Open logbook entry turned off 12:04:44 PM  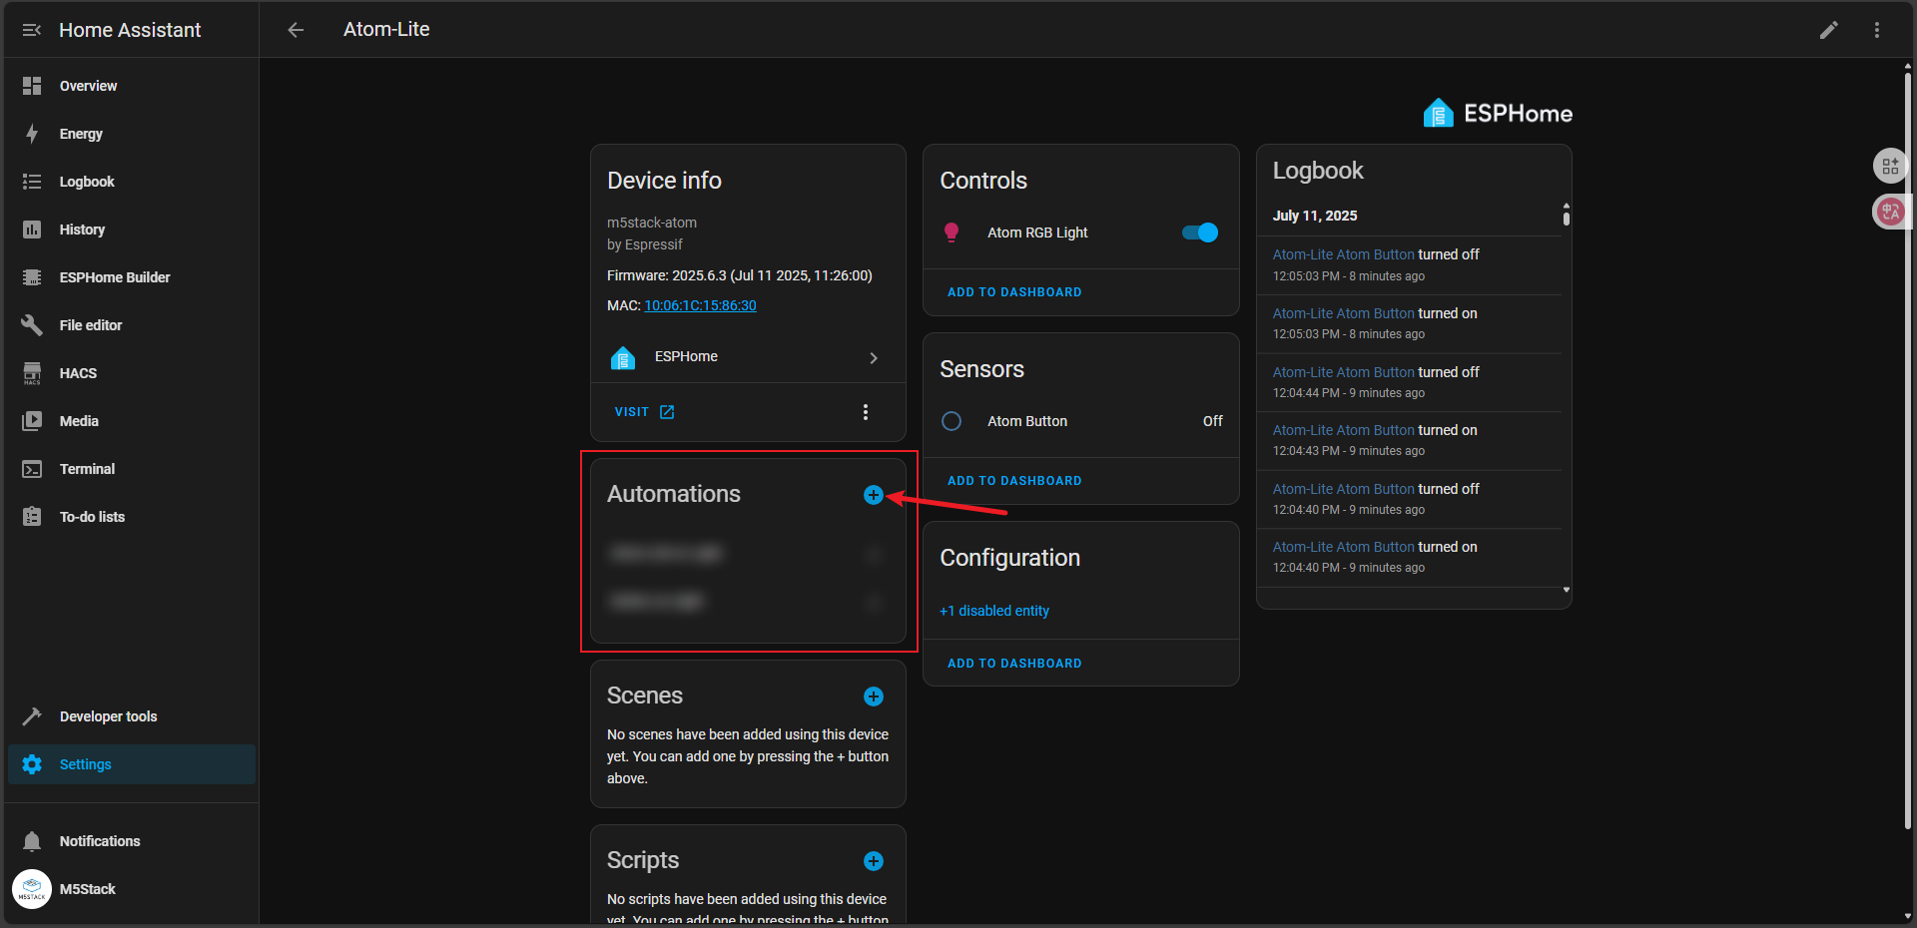pyautogui.click(x=1409, y=382)
